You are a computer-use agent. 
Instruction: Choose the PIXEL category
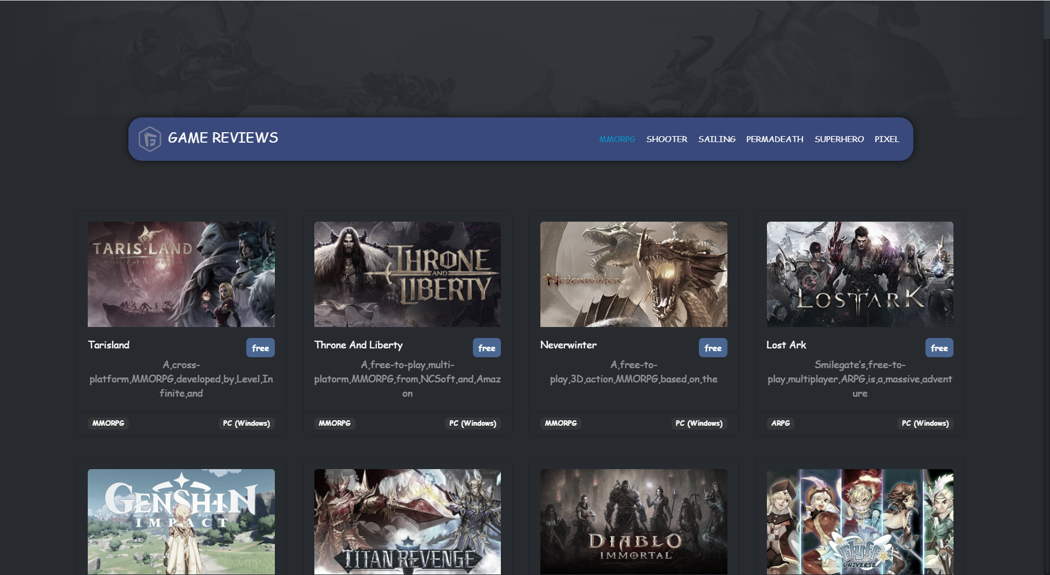tap(887, 139)
